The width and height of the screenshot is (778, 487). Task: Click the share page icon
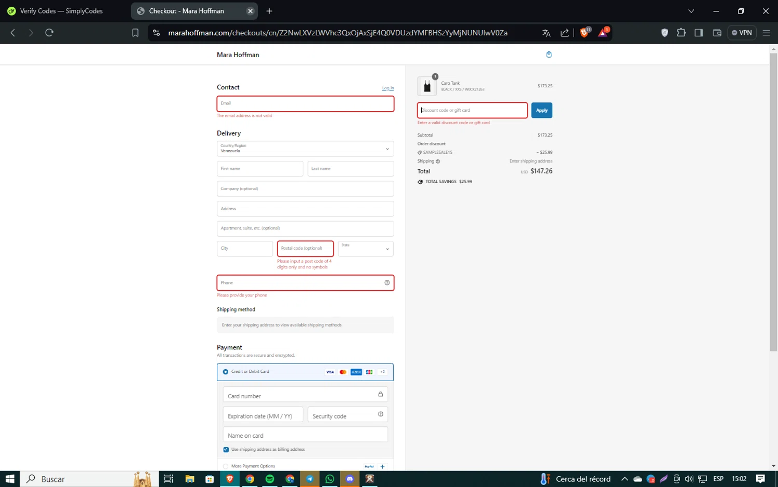coord(565,33)
